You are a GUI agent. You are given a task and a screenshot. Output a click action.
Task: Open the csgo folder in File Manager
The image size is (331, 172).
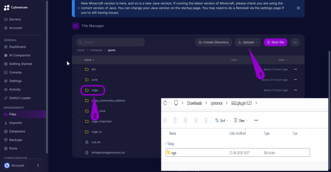(95, 90)
